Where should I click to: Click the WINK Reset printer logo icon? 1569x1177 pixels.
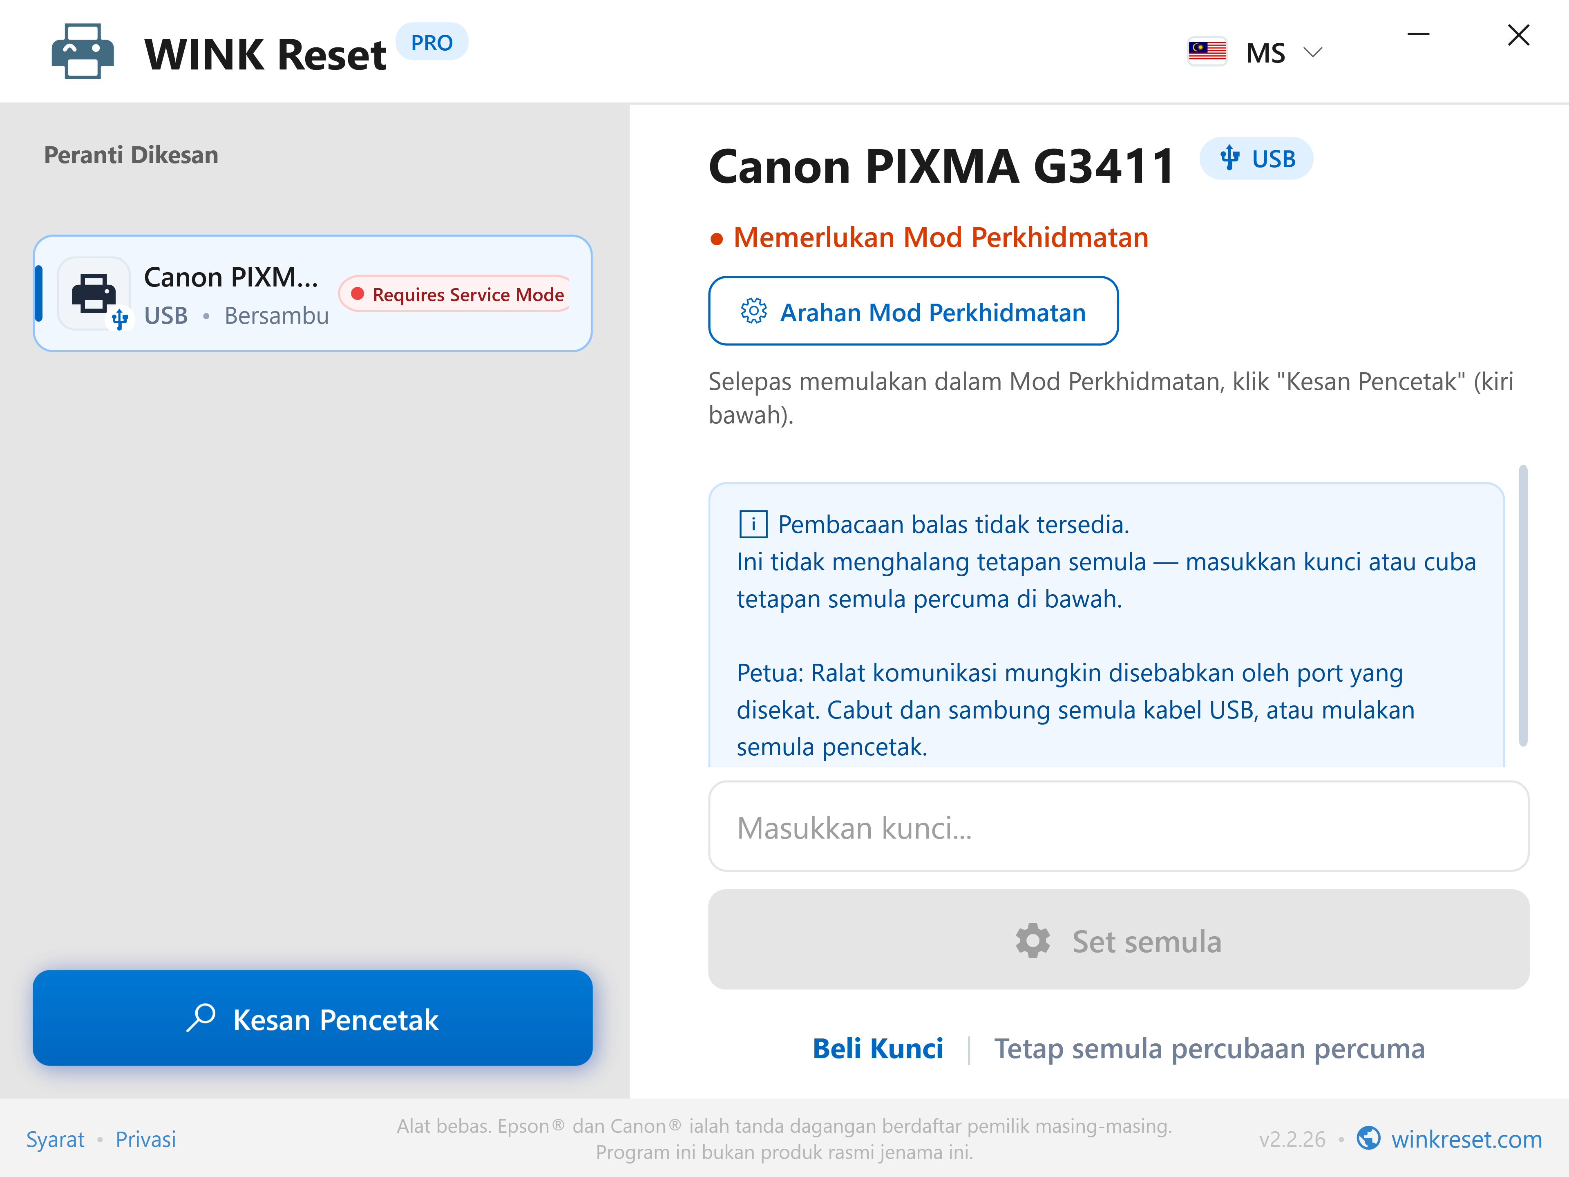pyautogui.click(x=82, y=52)
